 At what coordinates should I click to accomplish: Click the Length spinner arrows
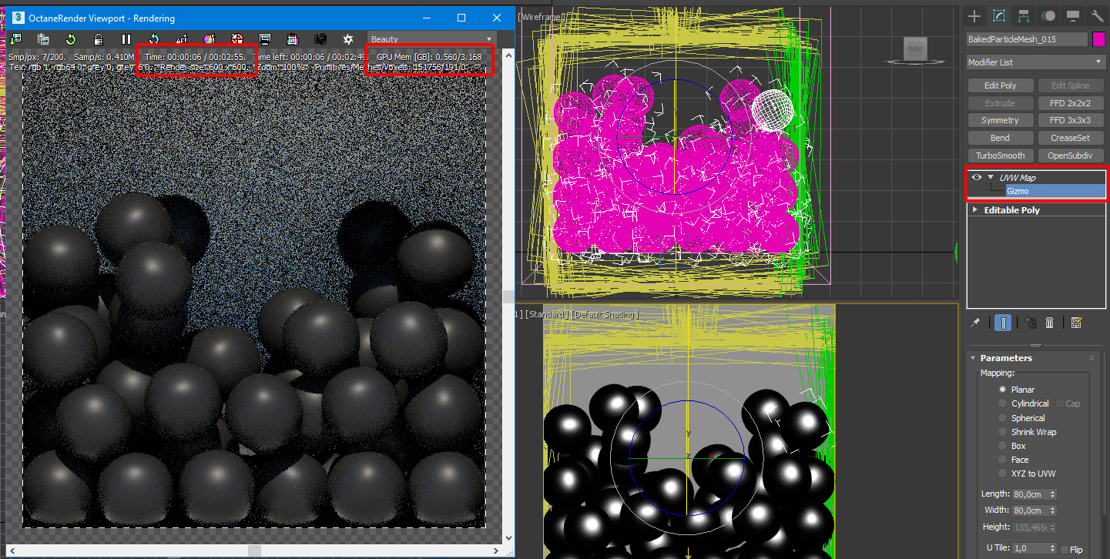[1053, 494]
